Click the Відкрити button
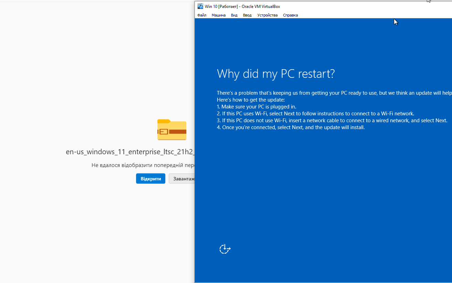The image size is (452, 283). [151, 179]
